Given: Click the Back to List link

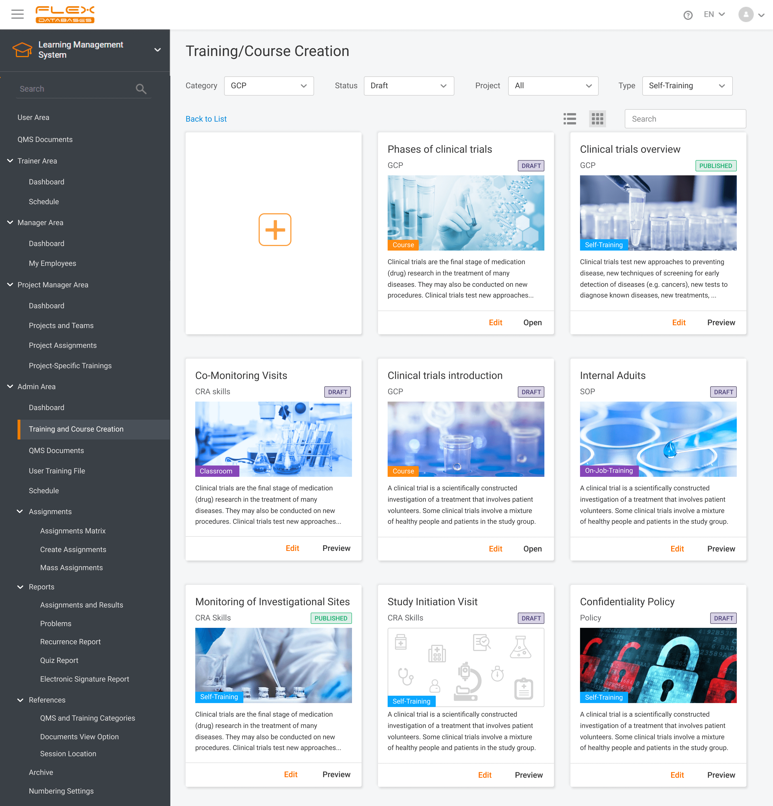Looking at the screenshot, I should [x=206, y=119].
